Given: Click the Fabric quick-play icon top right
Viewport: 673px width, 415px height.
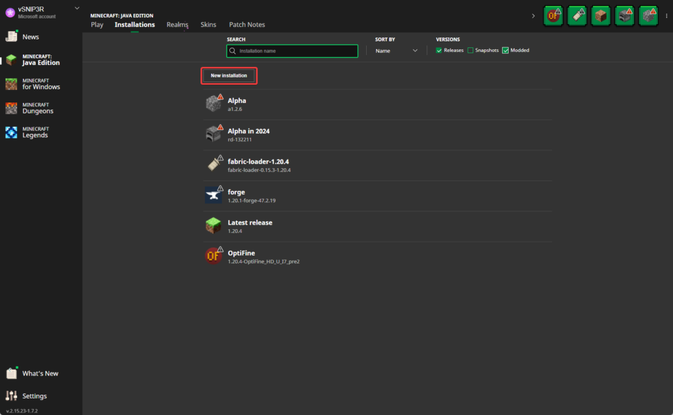Looking at the screenshot, I should 577,15.
